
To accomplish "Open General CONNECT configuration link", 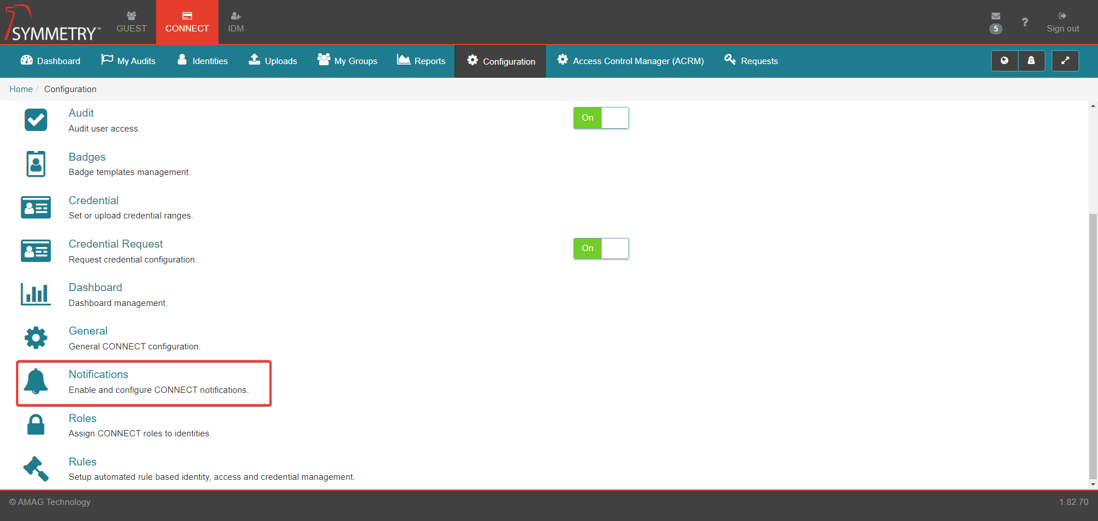I will pos(88,331).
